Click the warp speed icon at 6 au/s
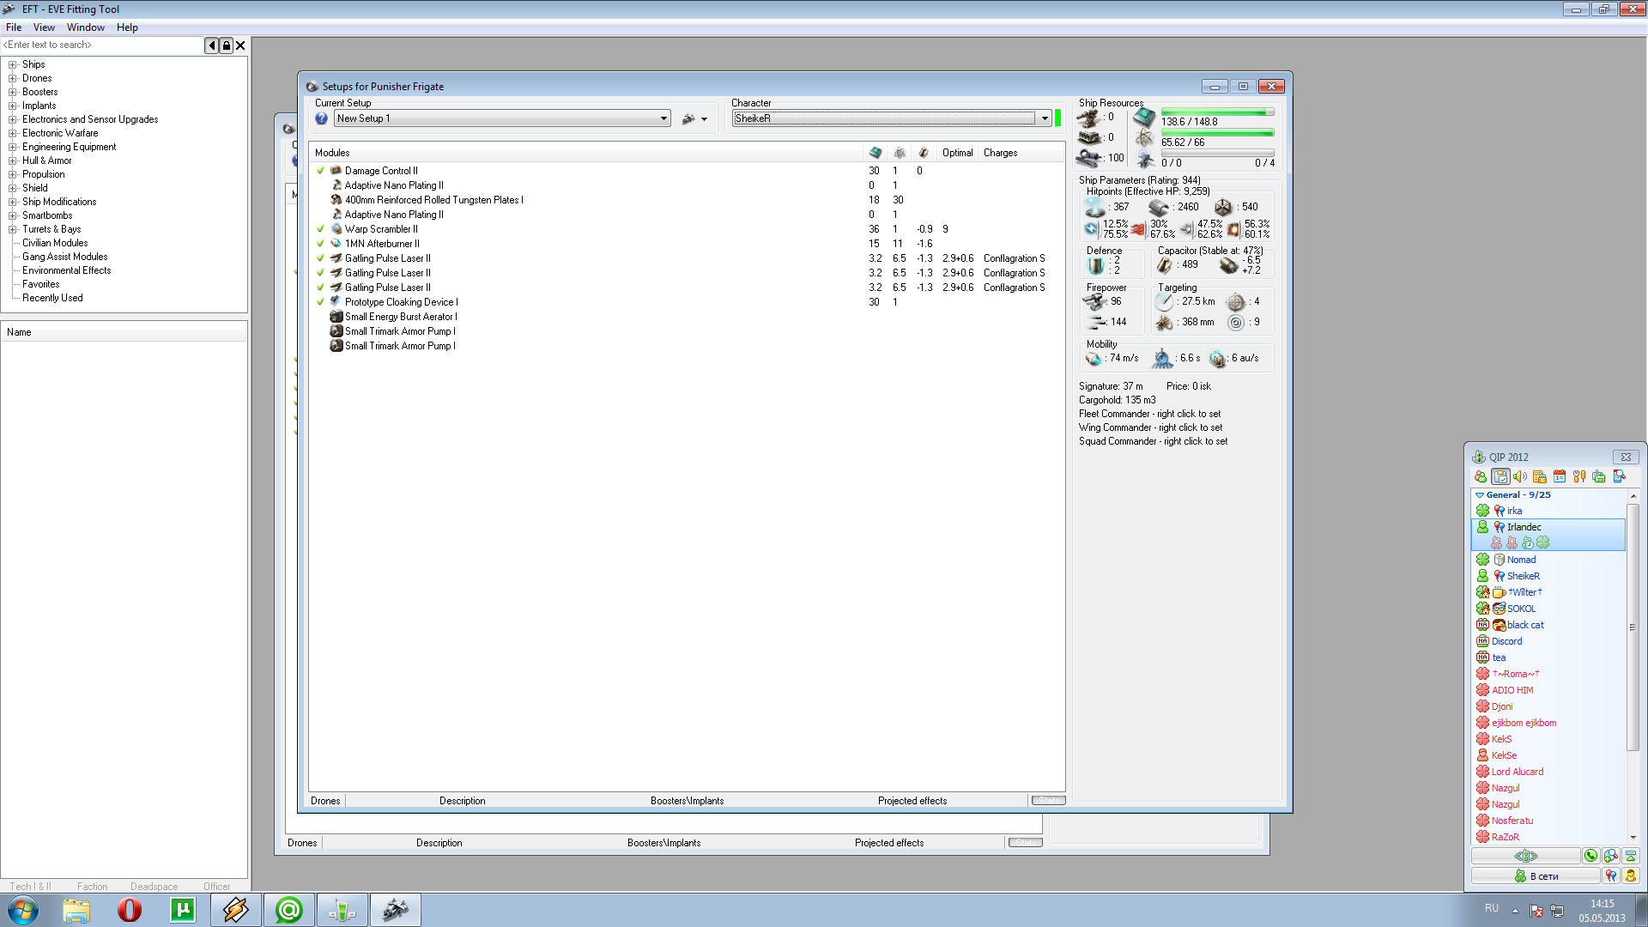Screen dimensions: 1648x927 (x=1217, y=359)
